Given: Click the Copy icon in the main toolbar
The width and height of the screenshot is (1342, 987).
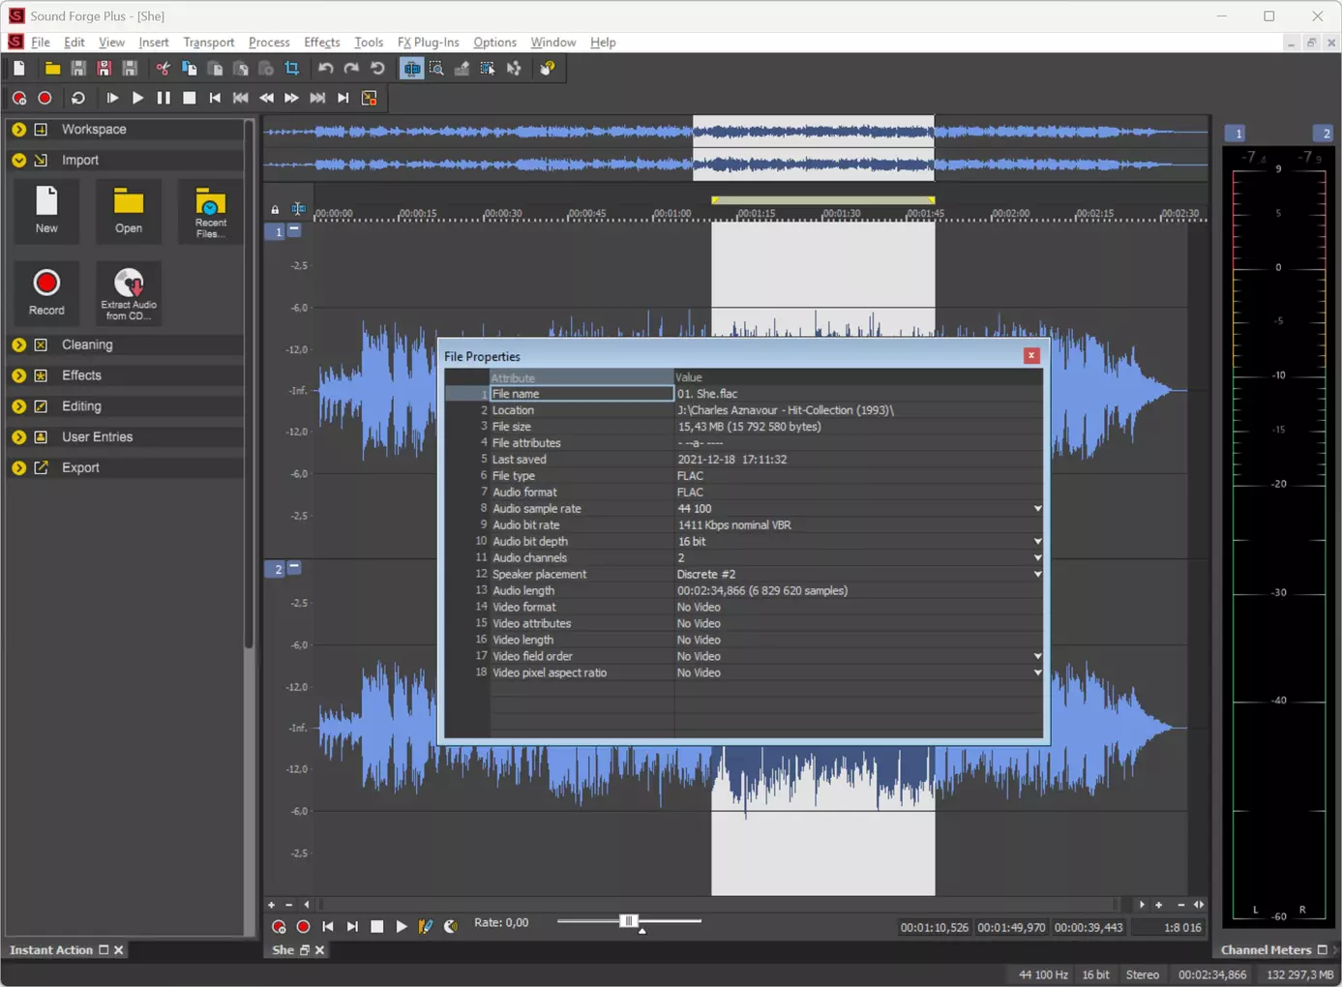Looking at the screenshot, I should tap(189, 69).
